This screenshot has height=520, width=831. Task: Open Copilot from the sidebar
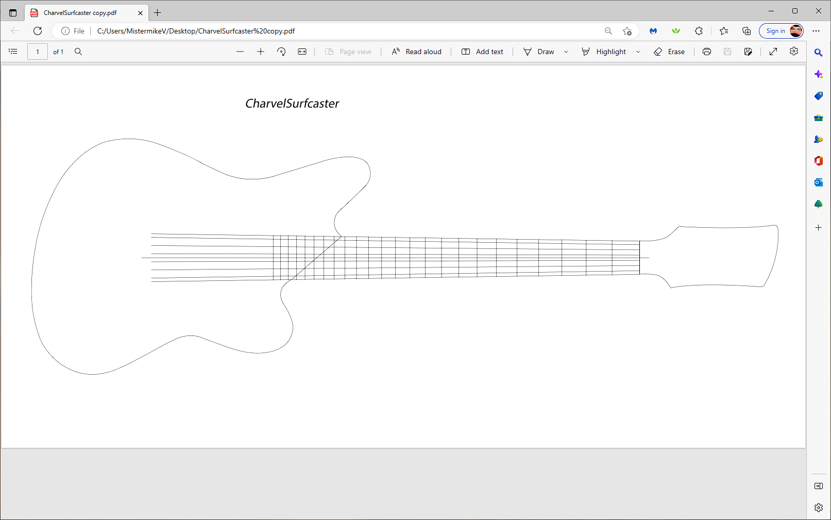pos(818,74)
